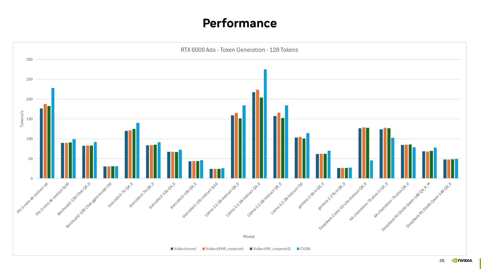481x269 pixels.
Task: Click the "DeepSeek-Coder-V2-Lite-Instruct-Q8_0" axis label
Action: (343, 206)
